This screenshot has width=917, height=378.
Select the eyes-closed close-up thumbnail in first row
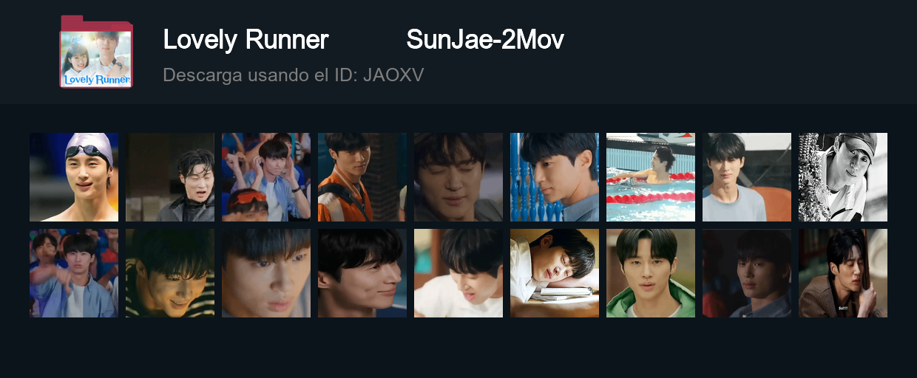pyautogui.click(x=458, y=177)
